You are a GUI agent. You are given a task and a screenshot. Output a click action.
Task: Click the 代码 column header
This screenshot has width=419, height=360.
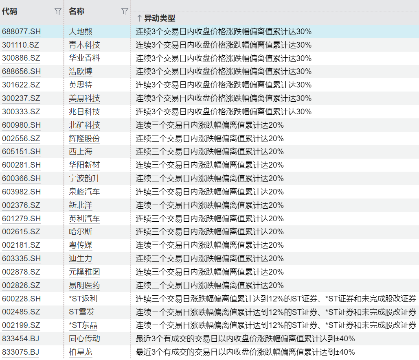(10, 11)
